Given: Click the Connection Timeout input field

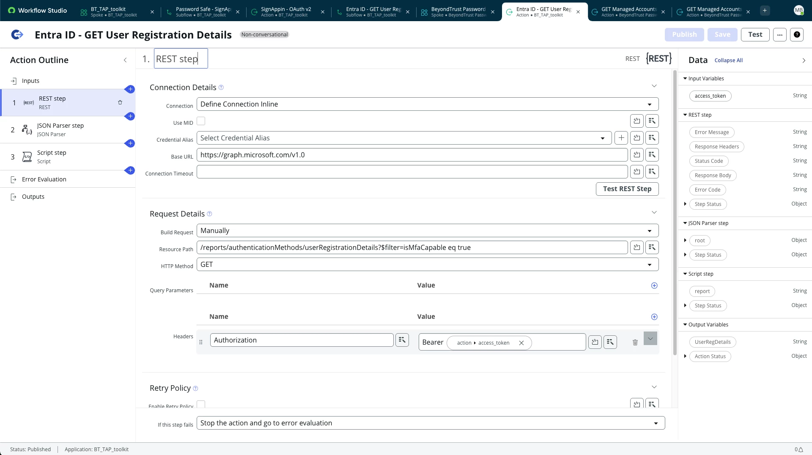Looking at the screenshot, I should (x=412, y=172).
